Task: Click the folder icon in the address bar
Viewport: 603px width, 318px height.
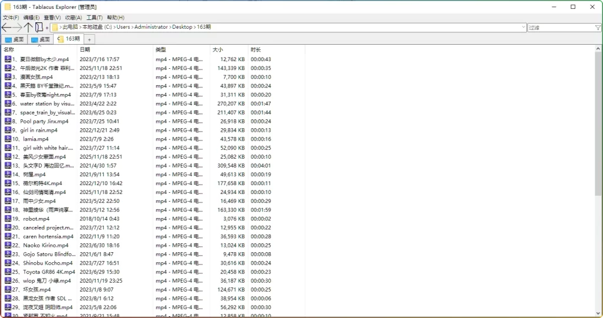Action: (55, 28)
